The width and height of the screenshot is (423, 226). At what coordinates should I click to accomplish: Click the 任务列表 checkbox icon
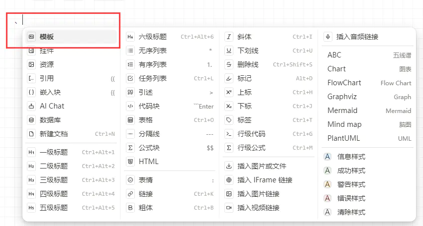pos(130,78)
